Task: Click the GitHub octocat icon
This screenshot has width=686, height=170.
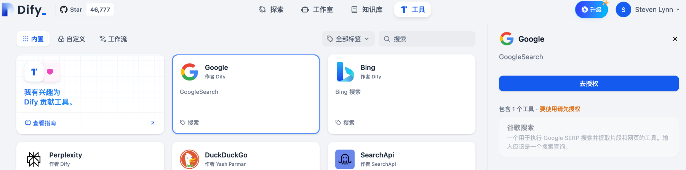Action: pyautogui.click(x=64, y=10)
